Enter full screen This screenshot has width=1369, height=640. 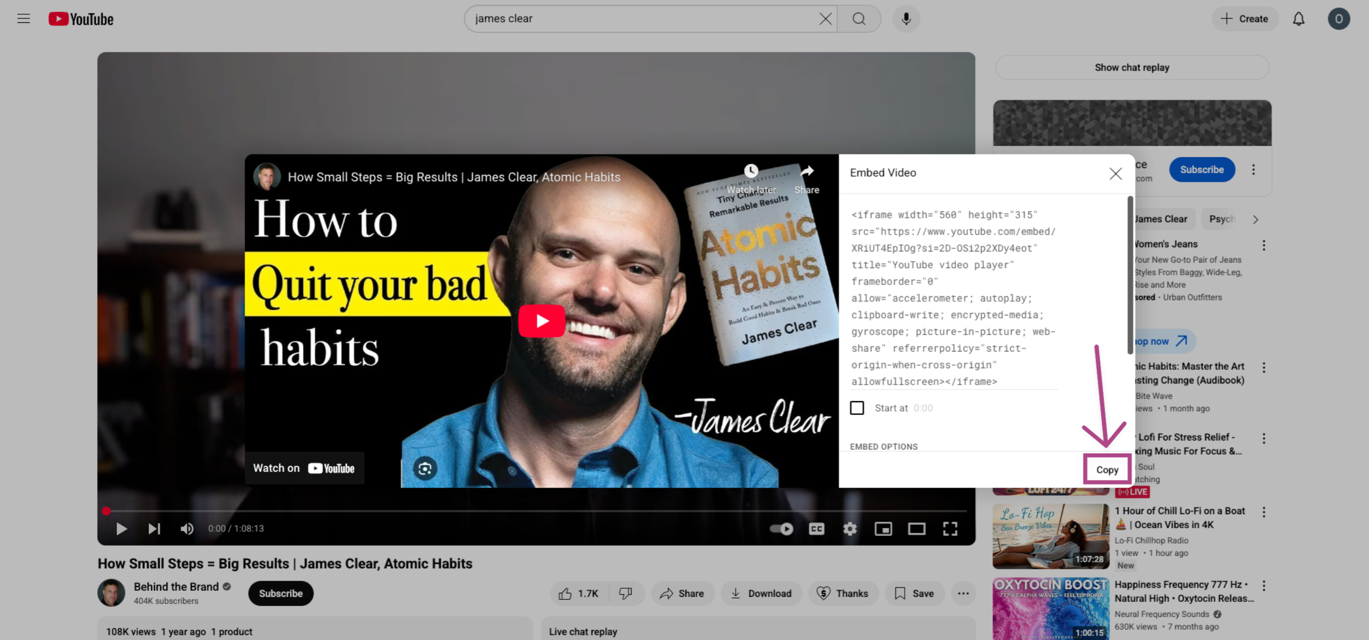coord(950,528)
